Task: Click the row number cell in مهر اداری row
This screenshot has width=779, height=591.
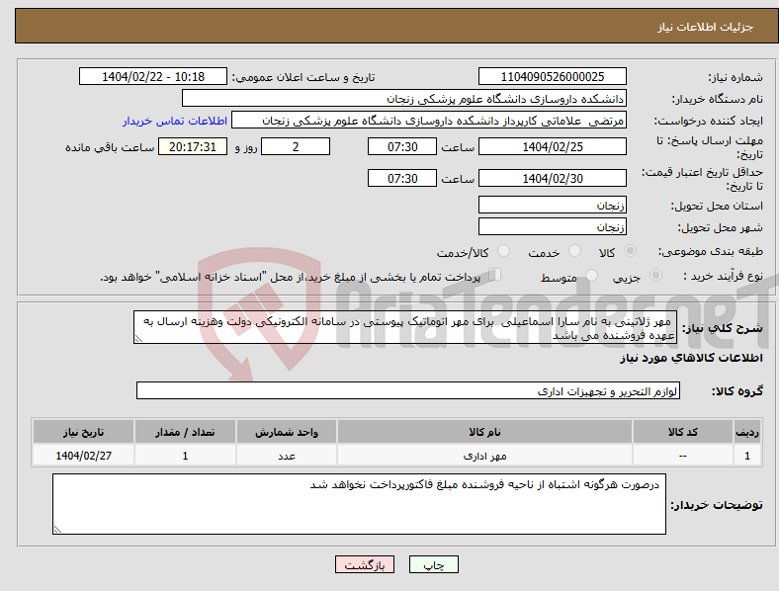Action: tap(747, 456)
